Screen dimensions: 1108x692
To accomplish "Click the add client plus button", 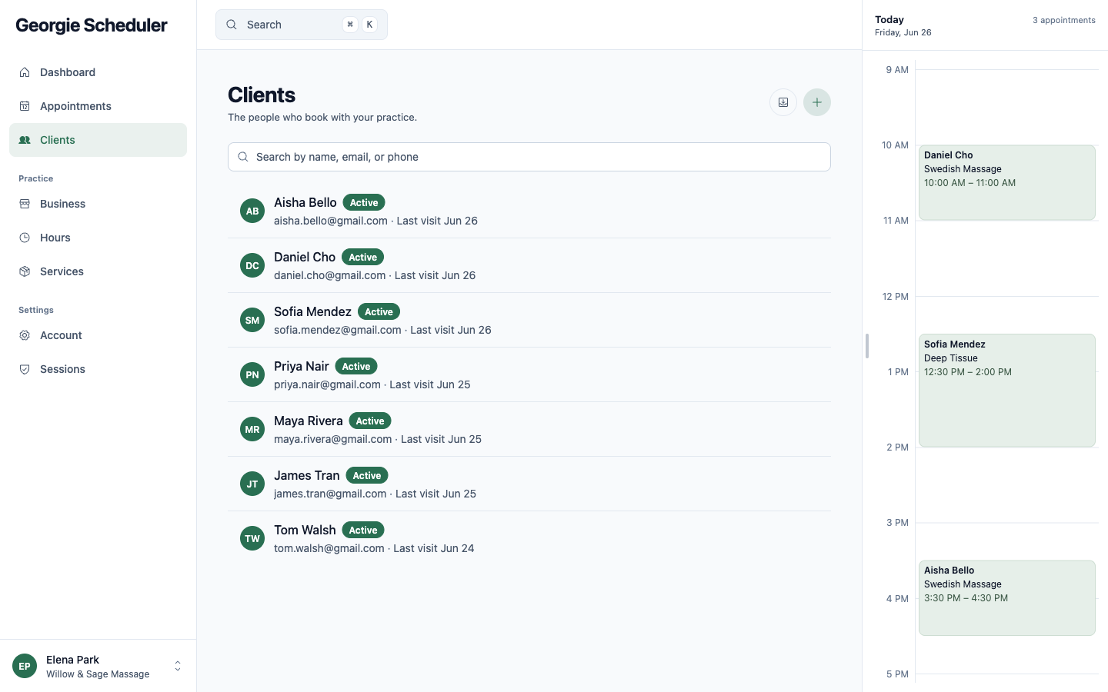I will click(817, 102).
